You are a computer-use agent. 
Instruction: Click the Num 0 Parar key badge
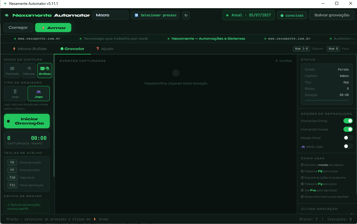coord(333,49)
